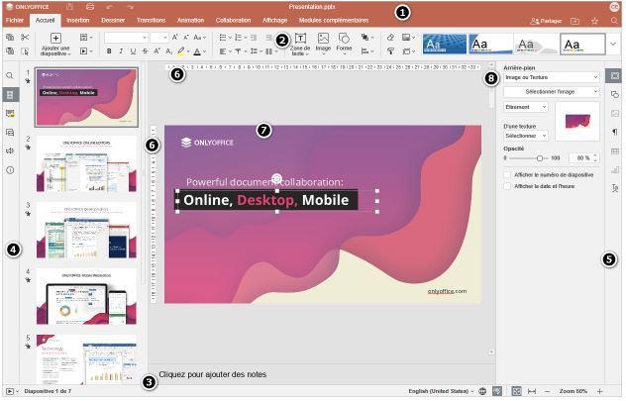Click the spell checking globe icon in status bar
Viewport: 626px width, 401px height.
482,391
